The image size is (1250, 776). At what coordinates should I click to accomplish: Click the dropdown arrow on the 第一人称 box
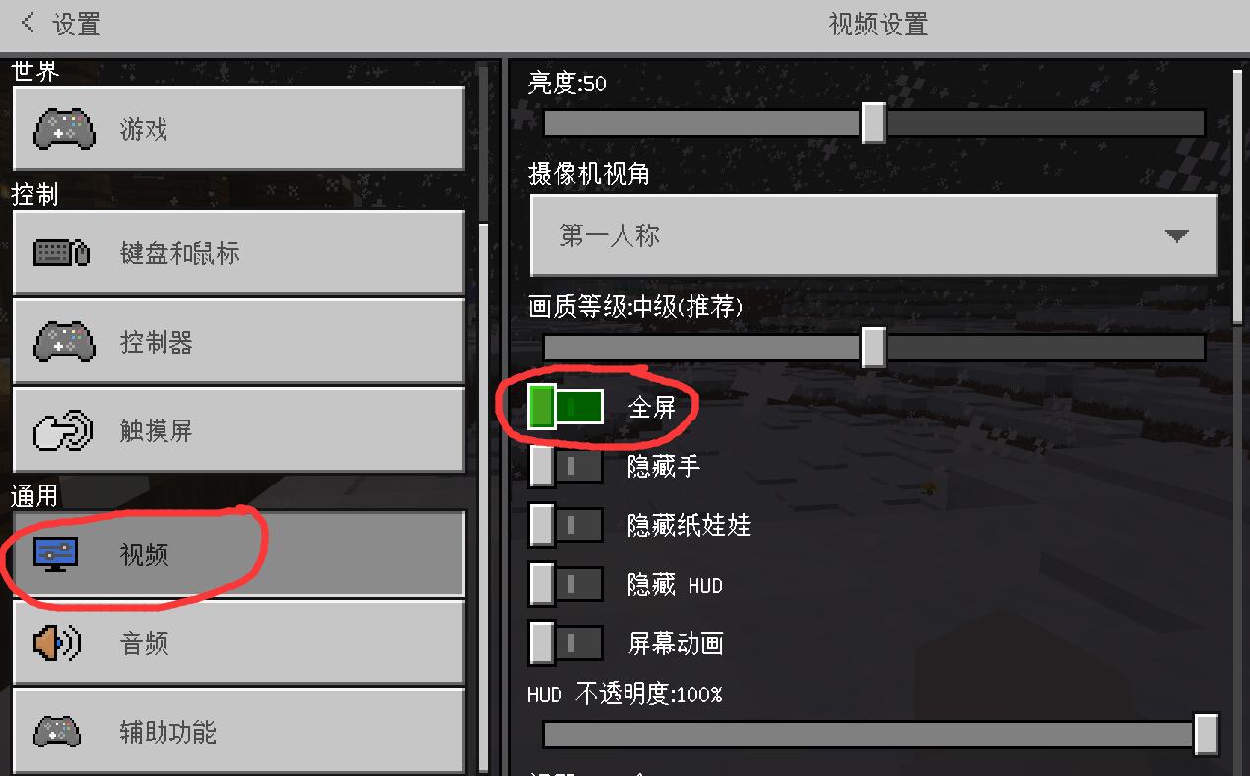point(1176,236)
